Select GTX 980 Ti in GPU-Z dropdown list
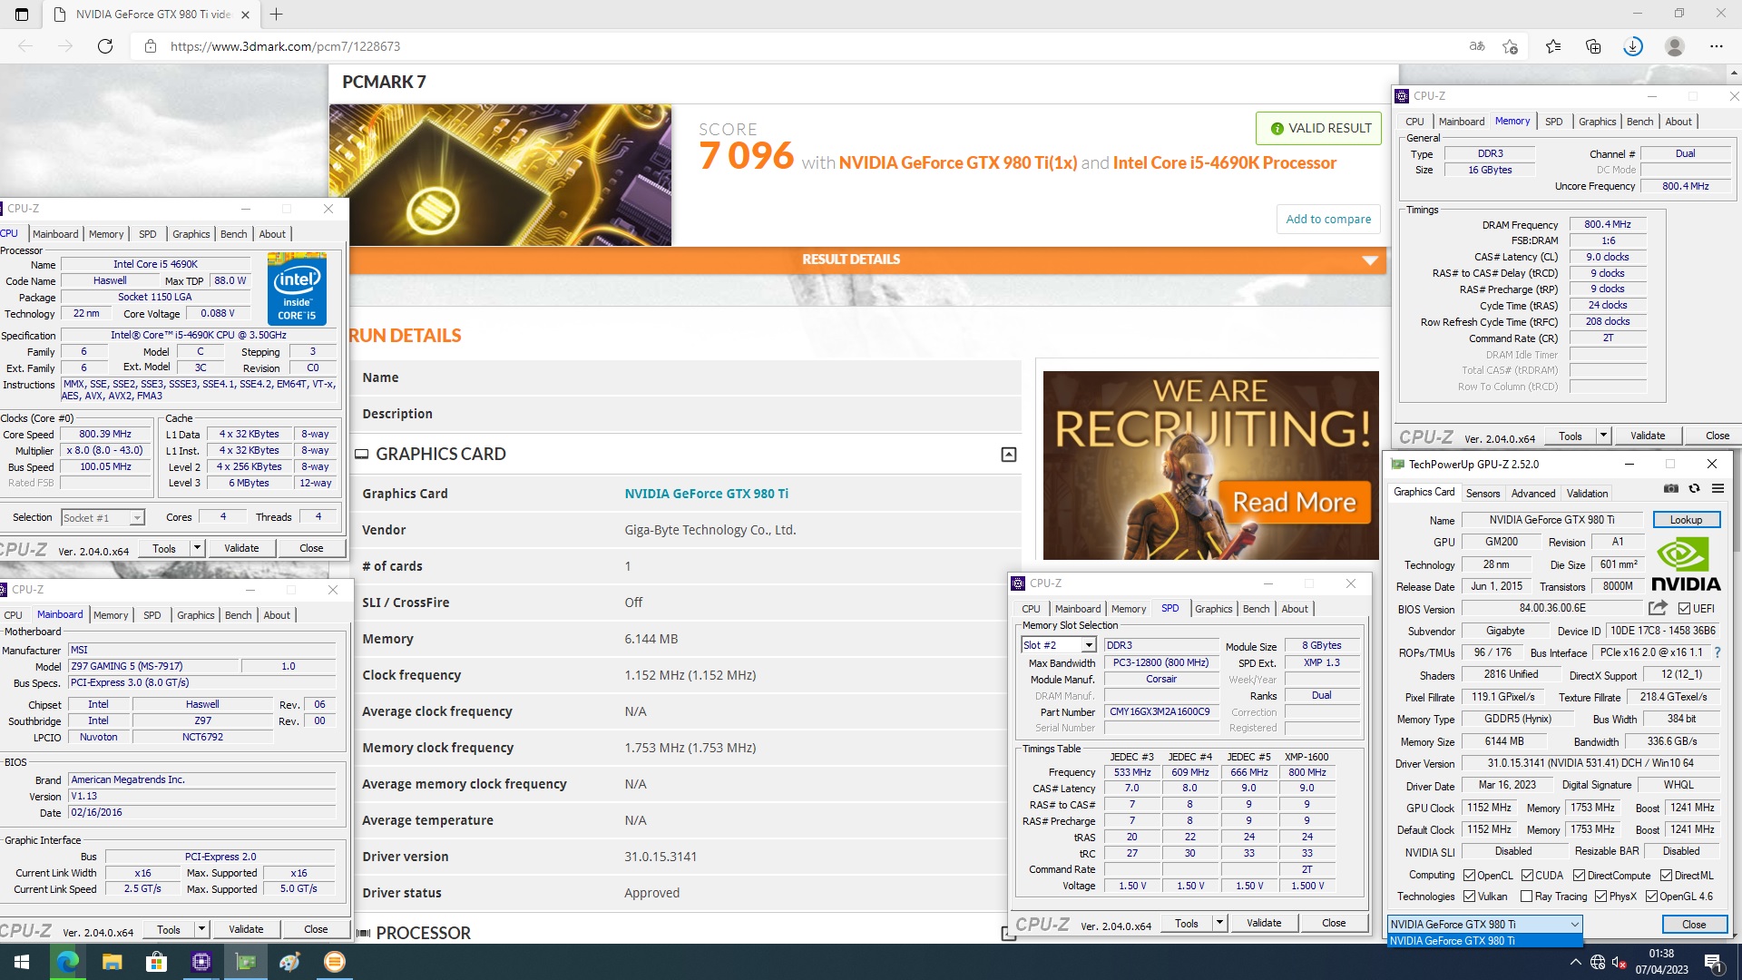1742x980 pixels. pyautogui.click(x=1484, y=941)
